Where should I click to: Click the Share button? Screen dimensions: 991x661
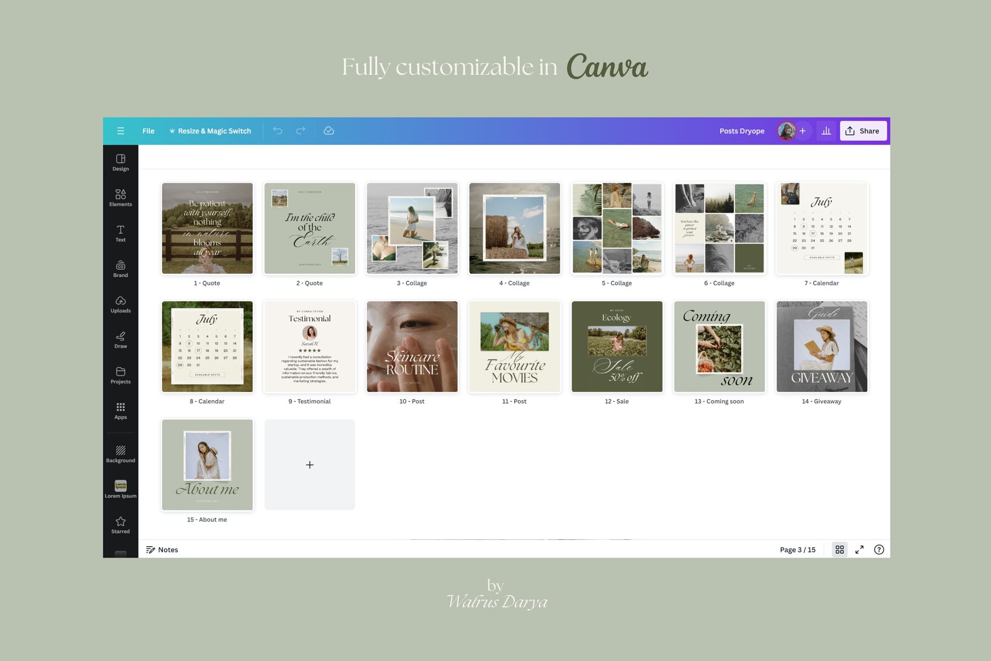point(863,130)
